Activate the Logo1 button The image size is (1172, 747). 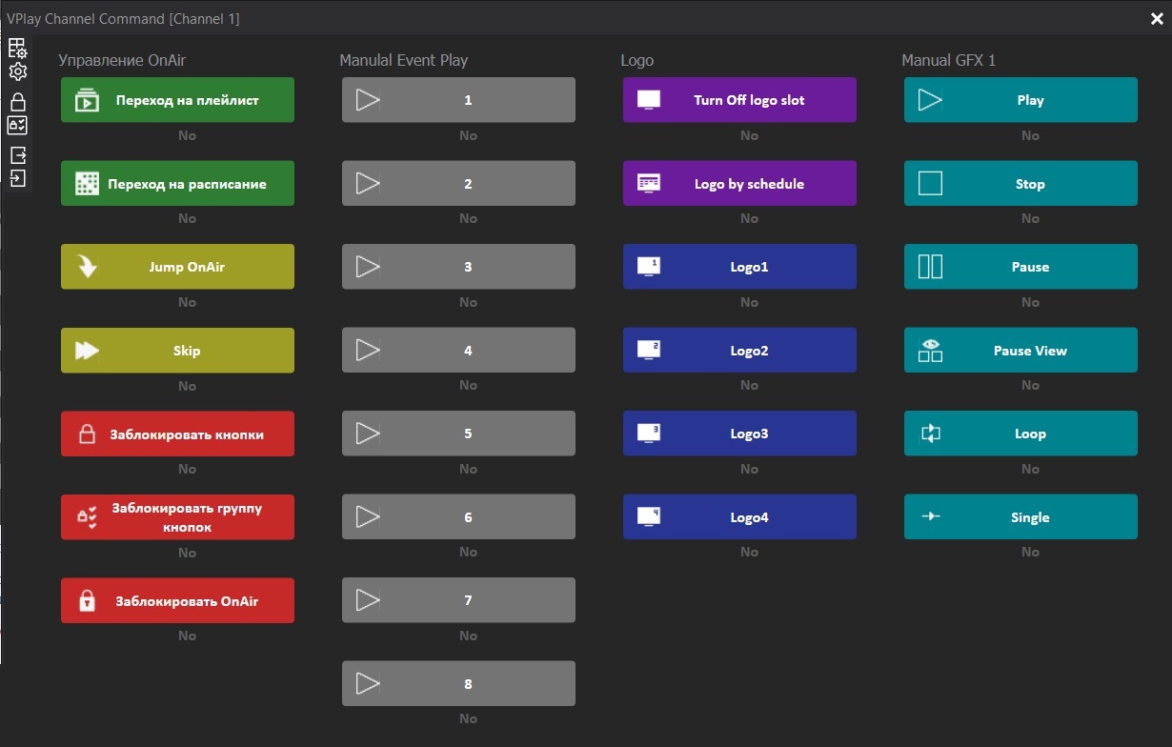(739, 267)
